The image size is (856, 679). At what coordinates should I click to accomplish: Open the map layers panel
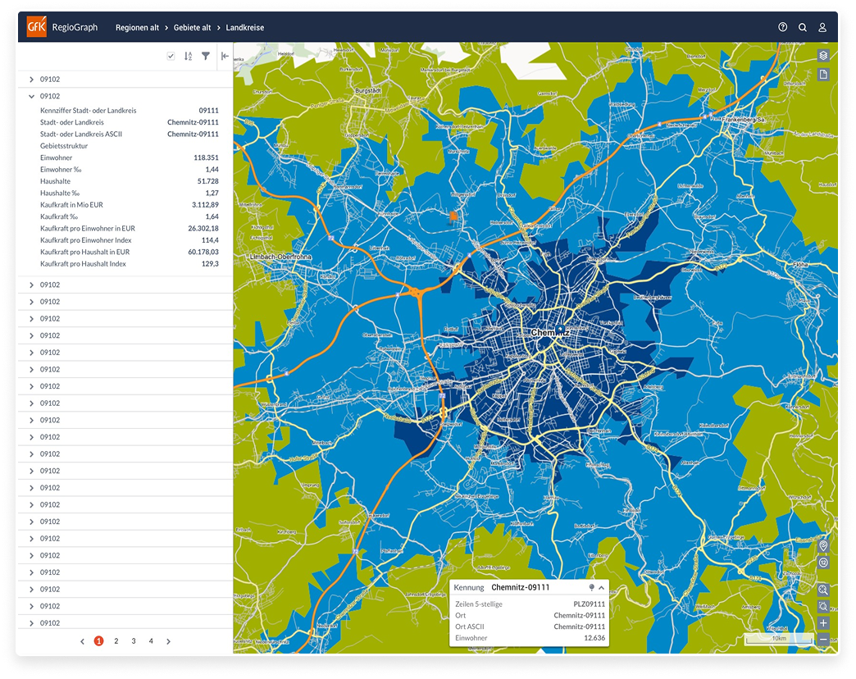click(823, 56)
